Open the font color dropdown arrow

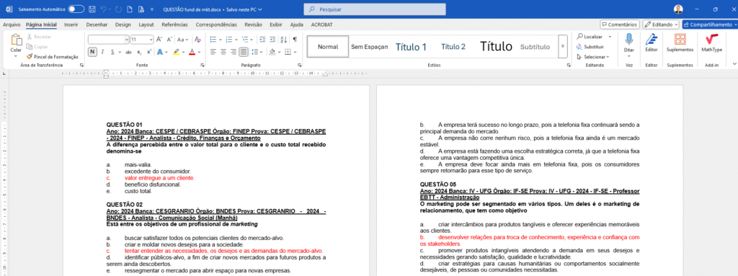[x=199, y=52]
